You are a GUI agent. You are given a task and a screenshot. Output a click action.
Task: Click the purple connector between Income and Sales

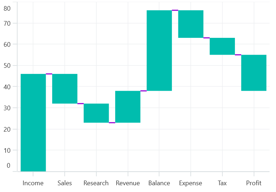pos(49,74)
